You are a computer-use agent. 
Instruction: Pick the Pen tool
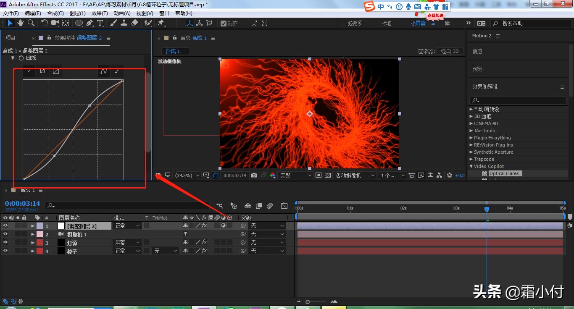click(90, 23)
